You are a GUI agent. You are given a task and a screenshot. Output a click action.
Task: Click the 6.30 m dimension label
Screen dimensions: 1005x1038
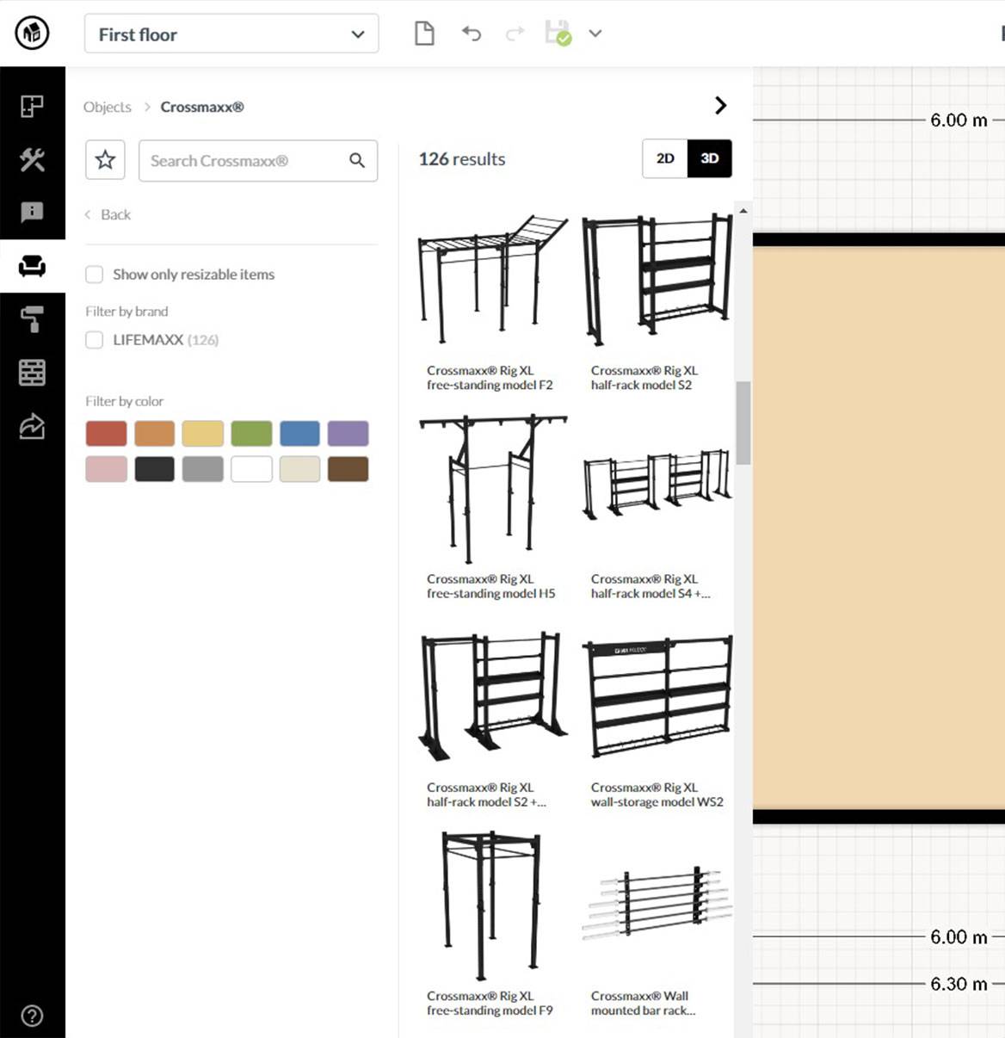[959, 983]
